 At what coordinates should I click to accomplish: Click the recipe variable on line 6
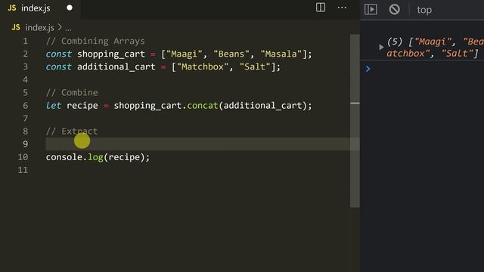coord(82,106)
